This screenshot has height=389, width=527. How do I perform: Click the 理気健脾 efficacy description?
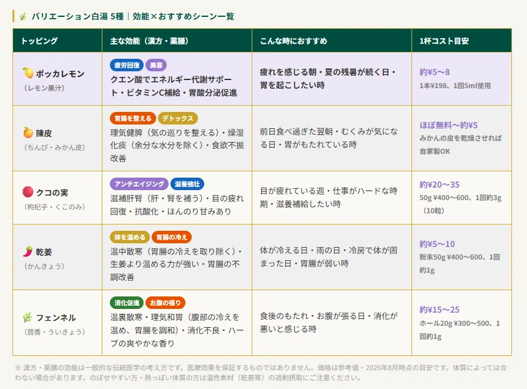click(177, 145)
